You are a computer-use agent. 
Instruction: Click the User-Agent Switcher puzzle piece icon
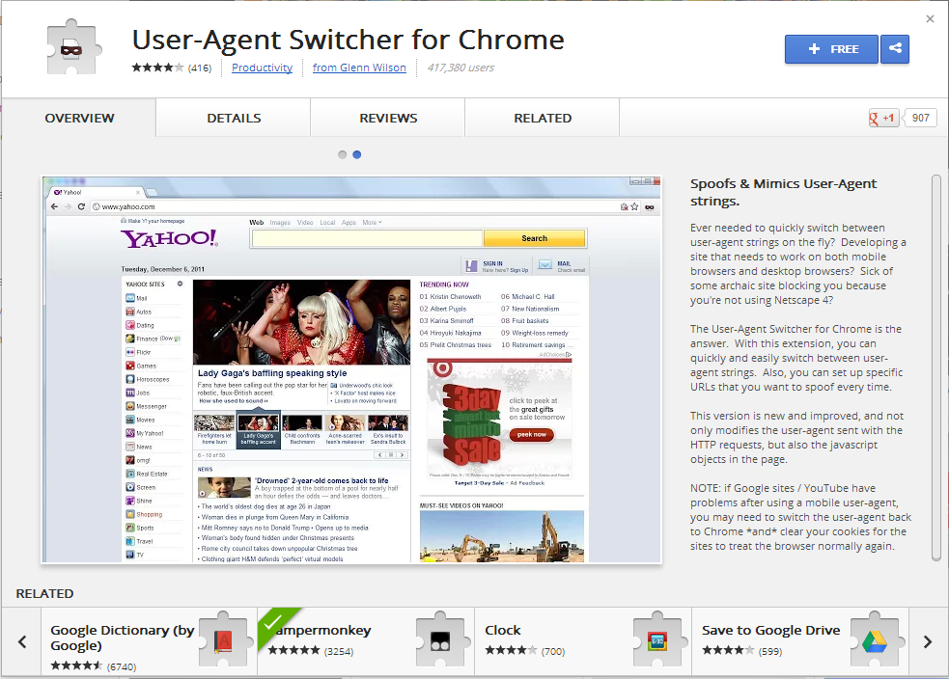73,48
